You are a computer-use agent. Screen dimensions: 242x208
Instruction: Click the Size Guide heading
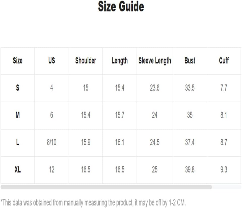[121, 7]
